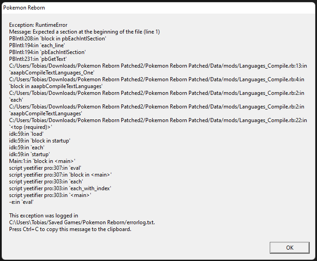
Task: Click 'Main:1:in block in <main>' line
Action: (x=42, y=161)
